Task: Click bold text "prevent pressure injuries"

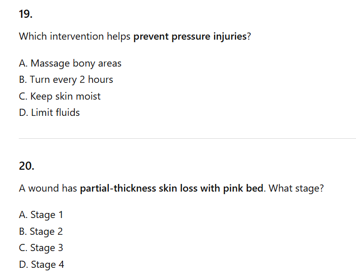Action: pos(190,37)
